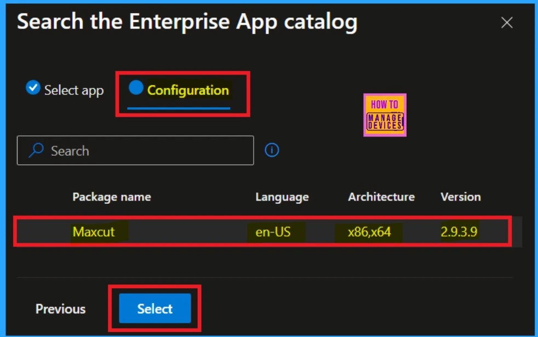Click the completed checkmark of Select app step
538x337 pixels.
tap(33, 88)
